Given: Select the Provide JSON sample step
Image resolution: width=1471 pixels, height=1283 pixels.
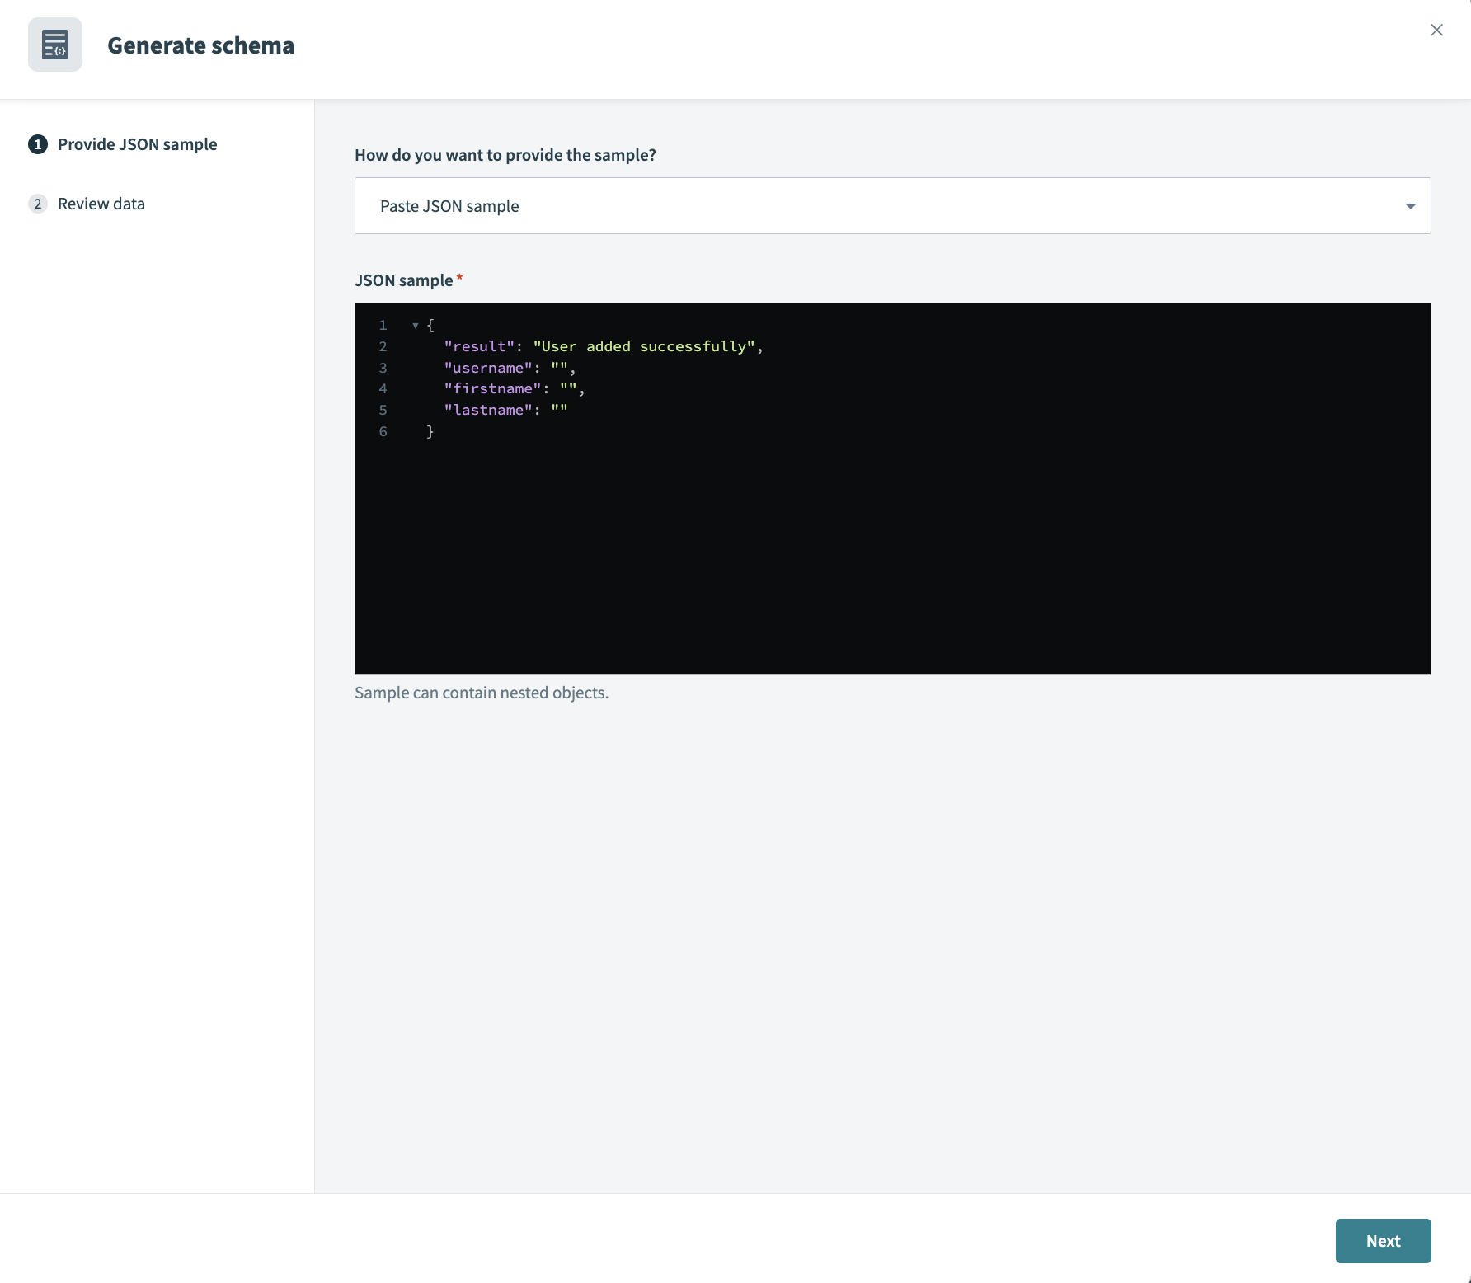Looking at the screenshot, I should click(137, 144).
